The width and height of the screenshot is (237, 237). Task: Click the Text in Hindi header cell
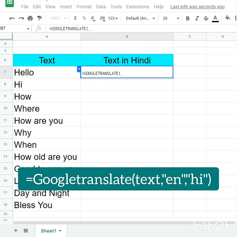pyautogui.click(x=127, y=60)
